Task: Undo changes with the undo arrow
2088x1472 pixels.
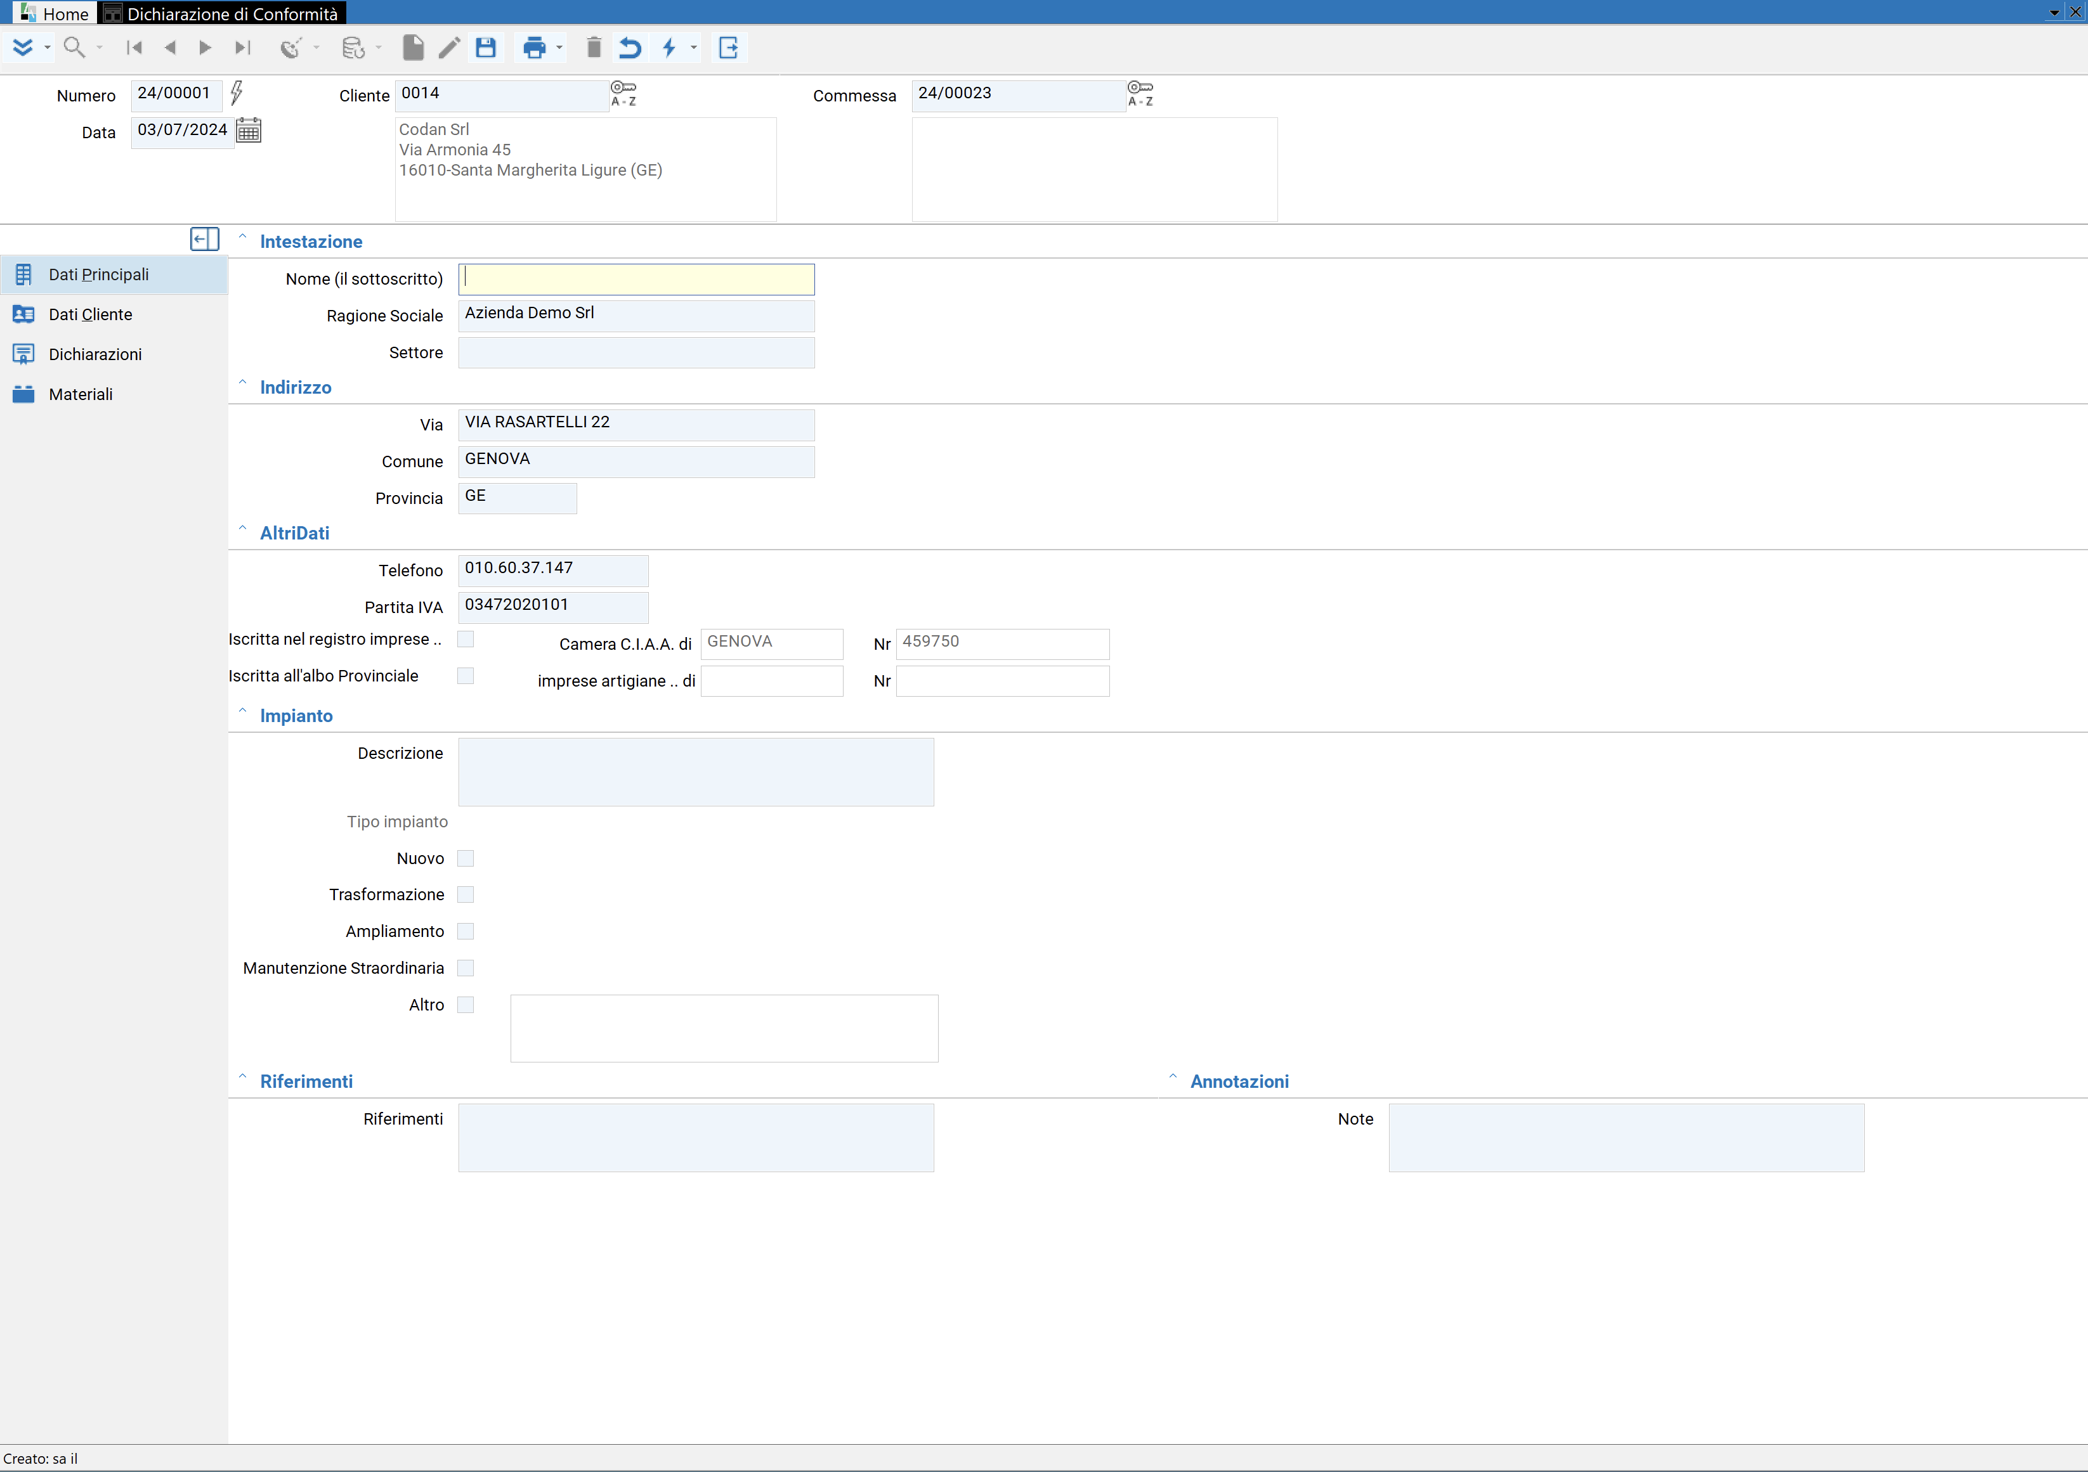Action: (629, 48)
